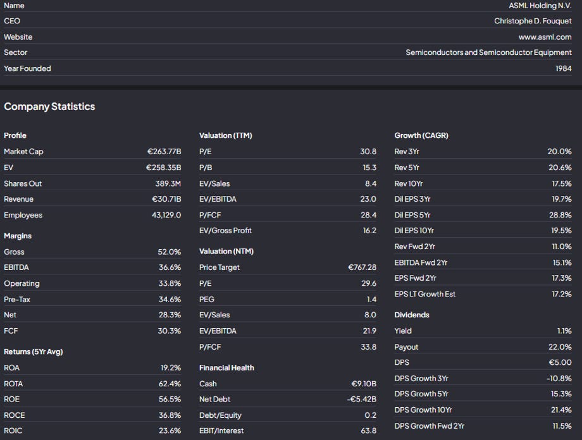Select the PEG value 1.4
Screen dimensions: 582x440
pos(371,300)
